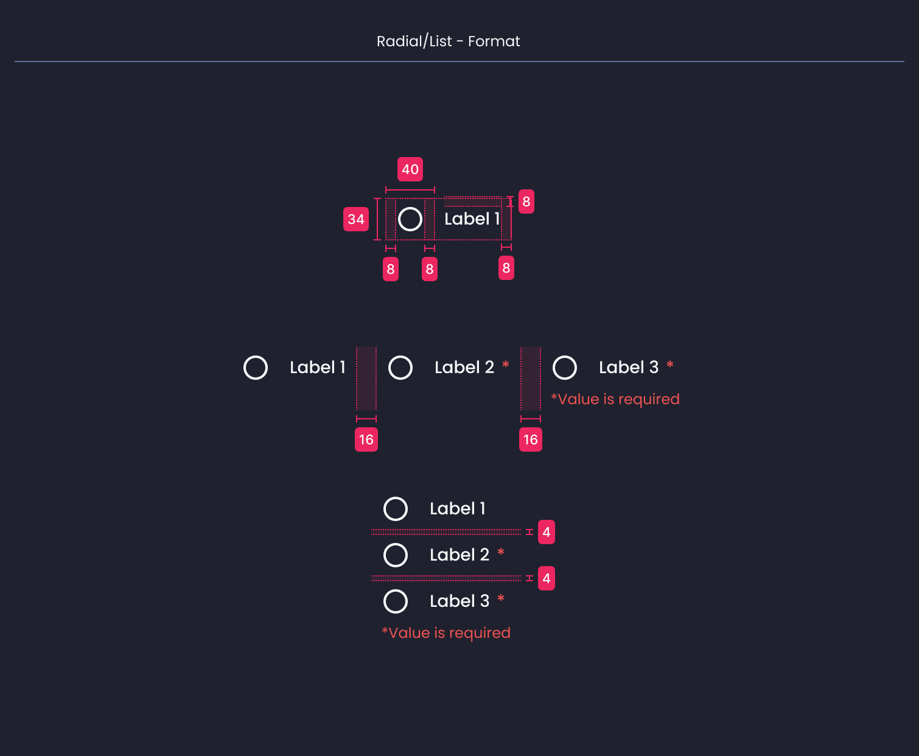Image resolution: width=919 pixels, height=756 pixels.
Task: Click the leftmost 8 spacing badge
Action: point(390,268)
